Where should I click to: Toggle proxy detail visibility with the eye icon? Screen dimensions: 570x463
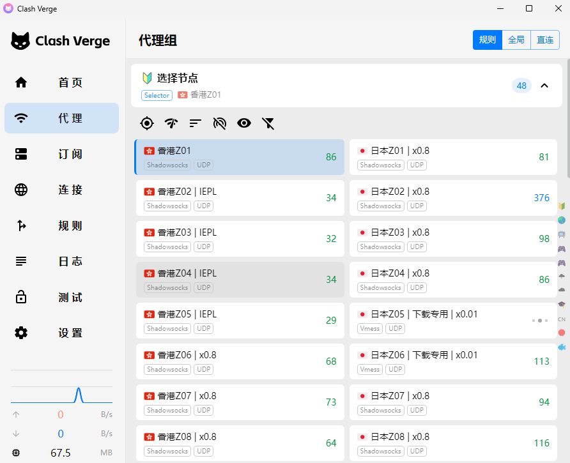click(x=244, y=123)
